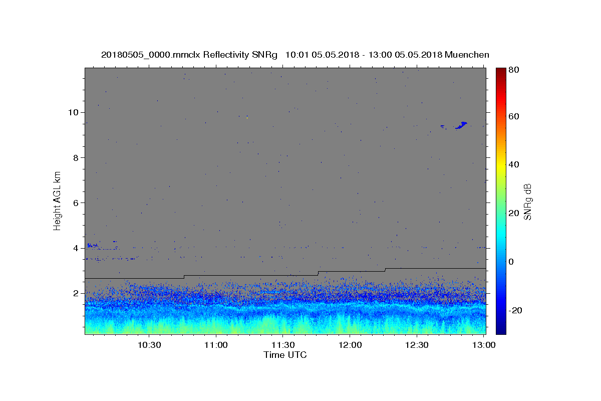Click the 12:00 time tick label
601x401 pixels.
coord(350,345)
